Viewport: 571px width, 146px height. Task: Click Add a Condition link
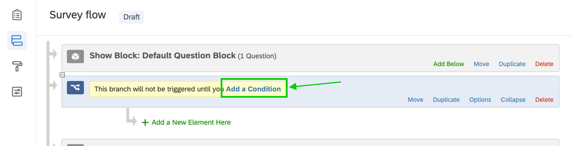253,89
